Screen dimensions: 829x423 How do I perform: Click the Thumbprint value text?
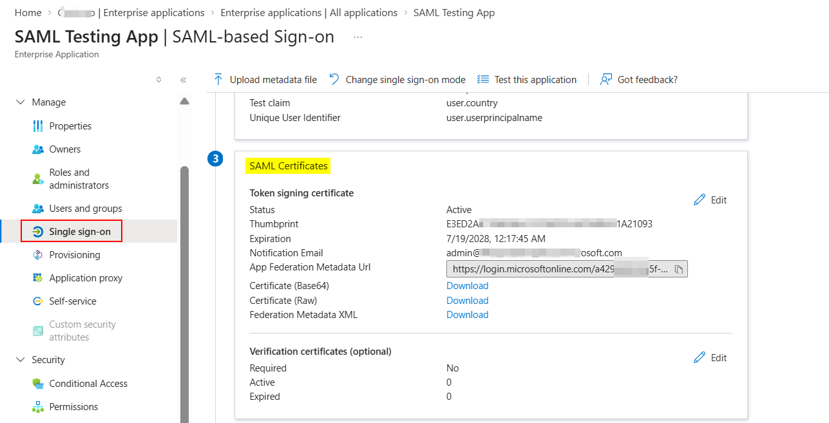pyautogui.click(x=549, y=224)
